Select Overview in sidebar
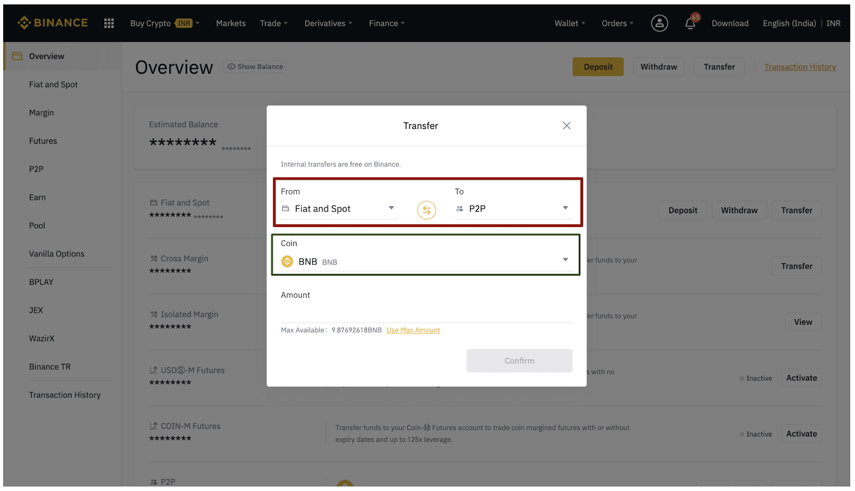 (x=46, y=56)
